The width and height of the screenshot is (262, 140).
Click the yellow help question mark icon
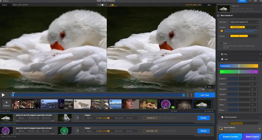(x=221, y=31)
